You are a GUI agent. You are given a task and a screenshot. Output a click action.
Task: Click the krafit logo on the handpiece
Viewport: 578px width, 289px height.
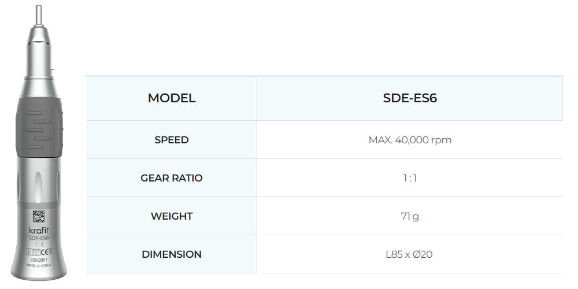[x=39, y=231]
